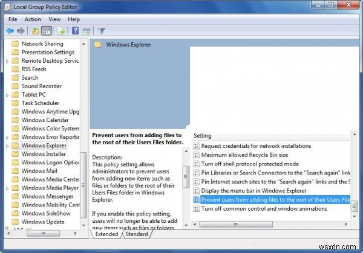Click the Network Sharing folder icon
The height and width of the screenshot is (253, 363).
pyautogui.click(x=15, y=43)
